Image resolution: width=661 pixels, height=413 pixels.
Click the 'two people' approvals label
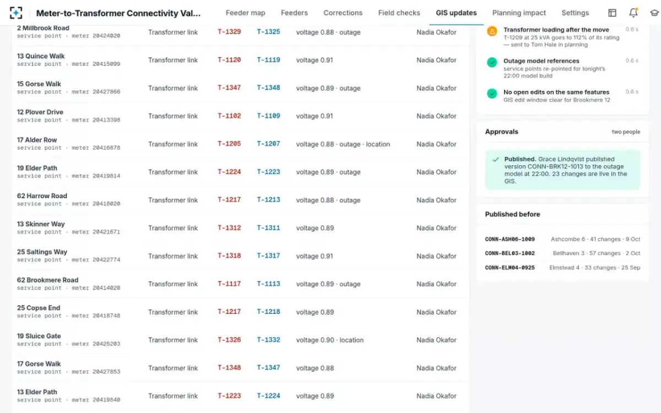[626, 132]
